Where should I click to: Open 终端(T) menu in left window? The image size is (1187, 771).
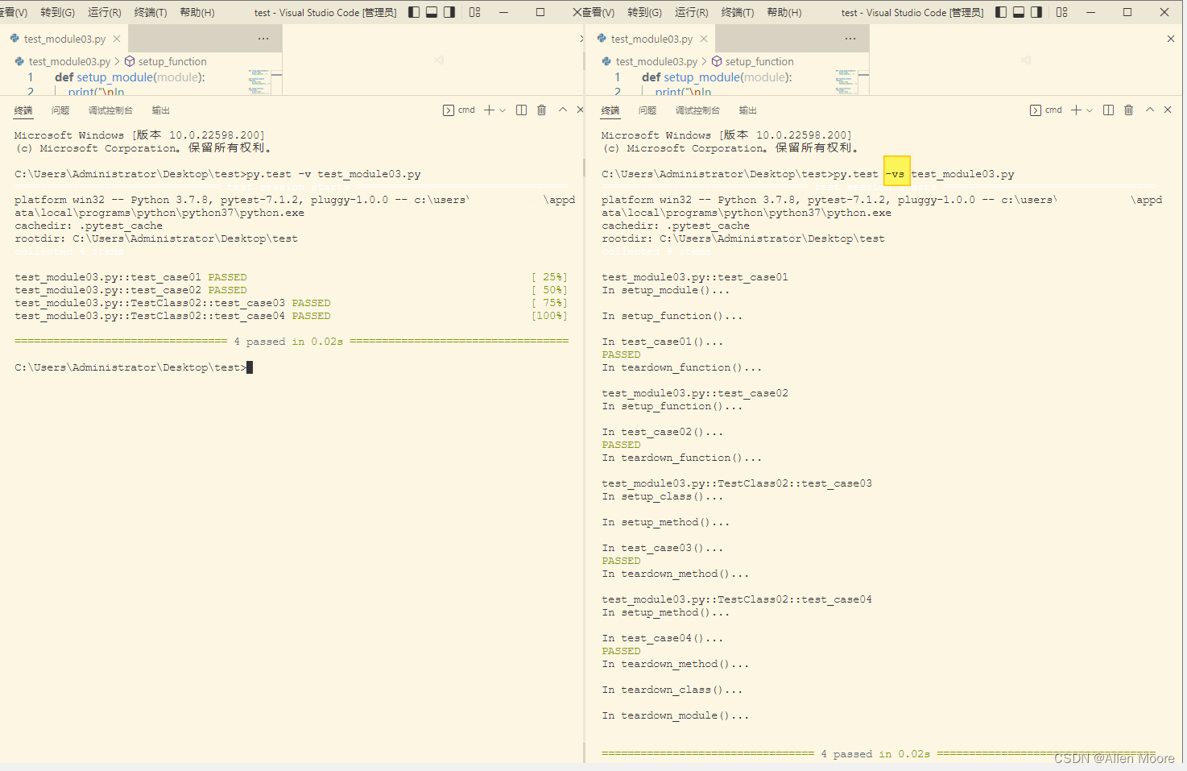coord(151,12)
